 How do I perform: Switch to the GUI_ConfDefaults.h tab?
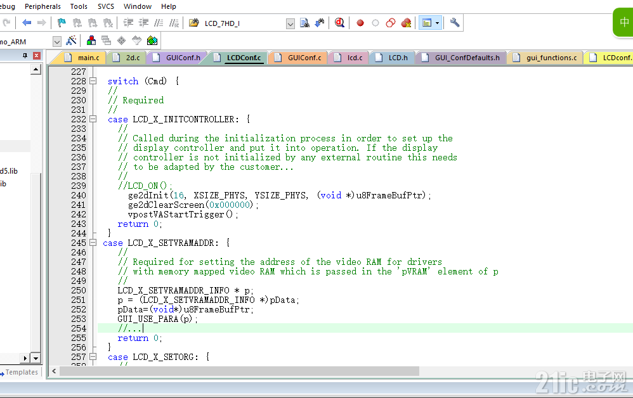tap(461, 58)
